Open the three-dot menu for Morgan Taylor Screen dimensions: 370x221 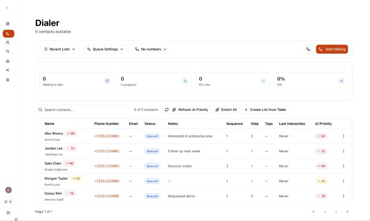(344, 181)
